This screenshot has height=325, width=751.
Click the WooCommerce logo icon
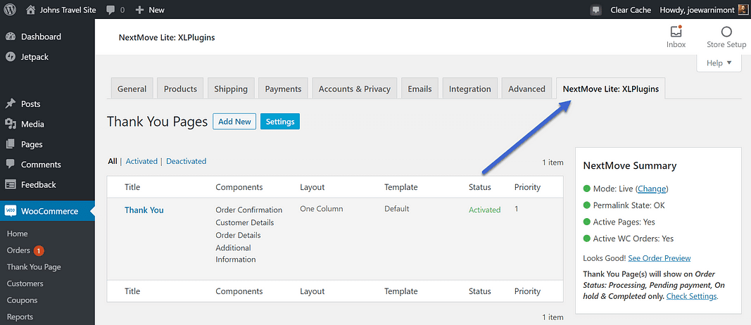[11, 211]
